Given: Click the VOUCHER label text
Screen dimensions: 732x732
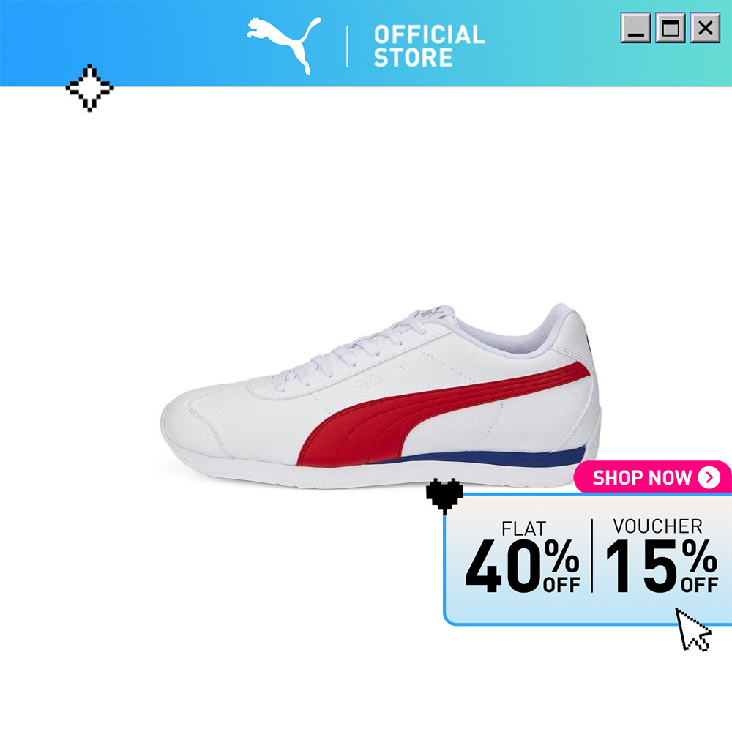Looking at the screenshot, I should (x=658, y=526).
